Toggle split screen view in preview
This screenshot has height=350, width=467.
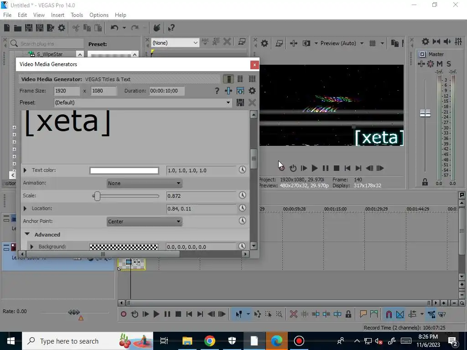(306, 43)
